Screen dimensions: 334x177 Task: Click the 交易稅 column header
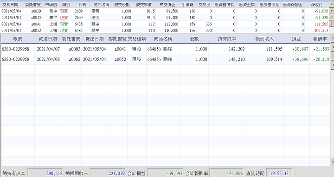[204, 5]
